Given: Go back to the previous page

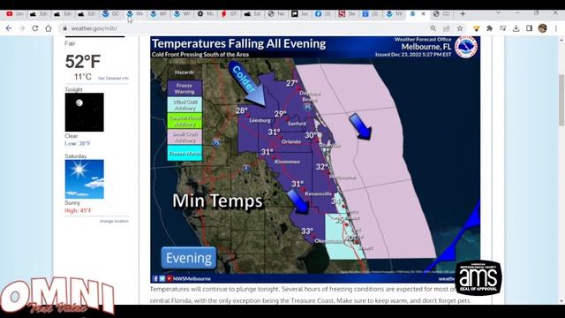Looking at the screenshot, I should click(x=9, y=28).
